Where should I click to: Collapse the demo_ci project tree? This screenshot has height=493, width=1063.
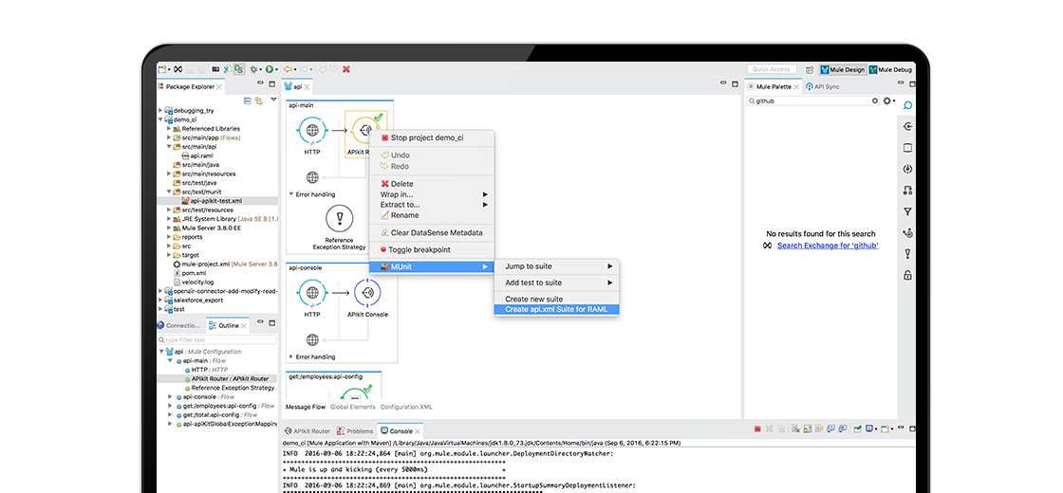pos(160,119)
